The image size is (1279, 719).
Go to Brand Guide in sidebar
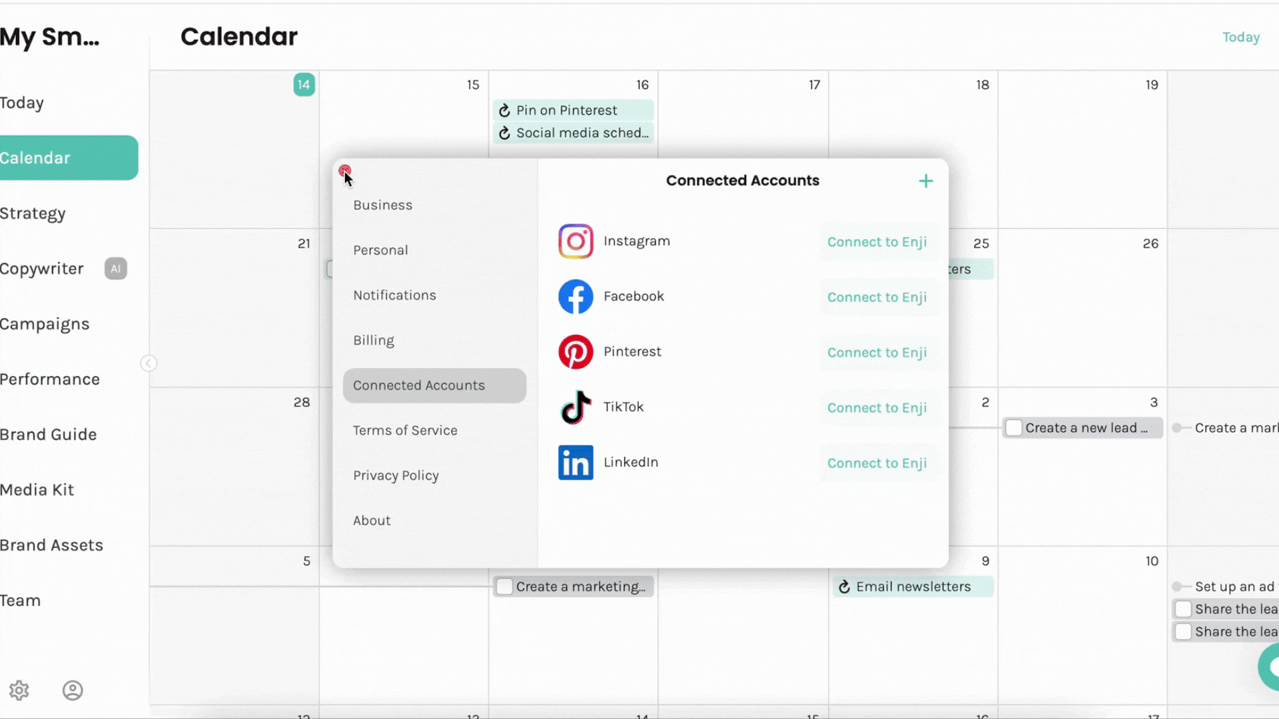pos(49,434)
